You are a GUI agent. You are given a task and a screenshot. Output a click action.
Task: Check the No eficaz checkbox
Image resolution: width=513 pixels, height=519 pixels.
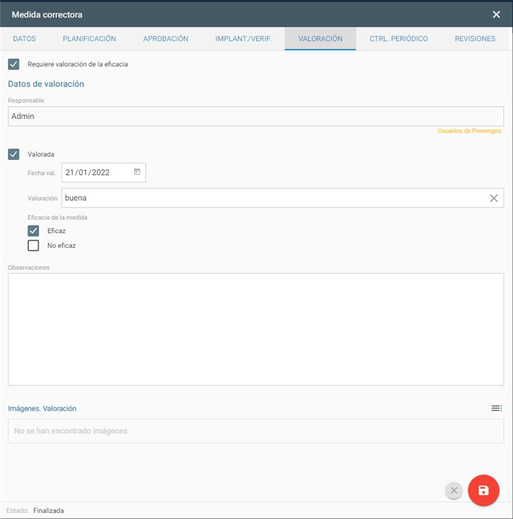coord(33,245)
